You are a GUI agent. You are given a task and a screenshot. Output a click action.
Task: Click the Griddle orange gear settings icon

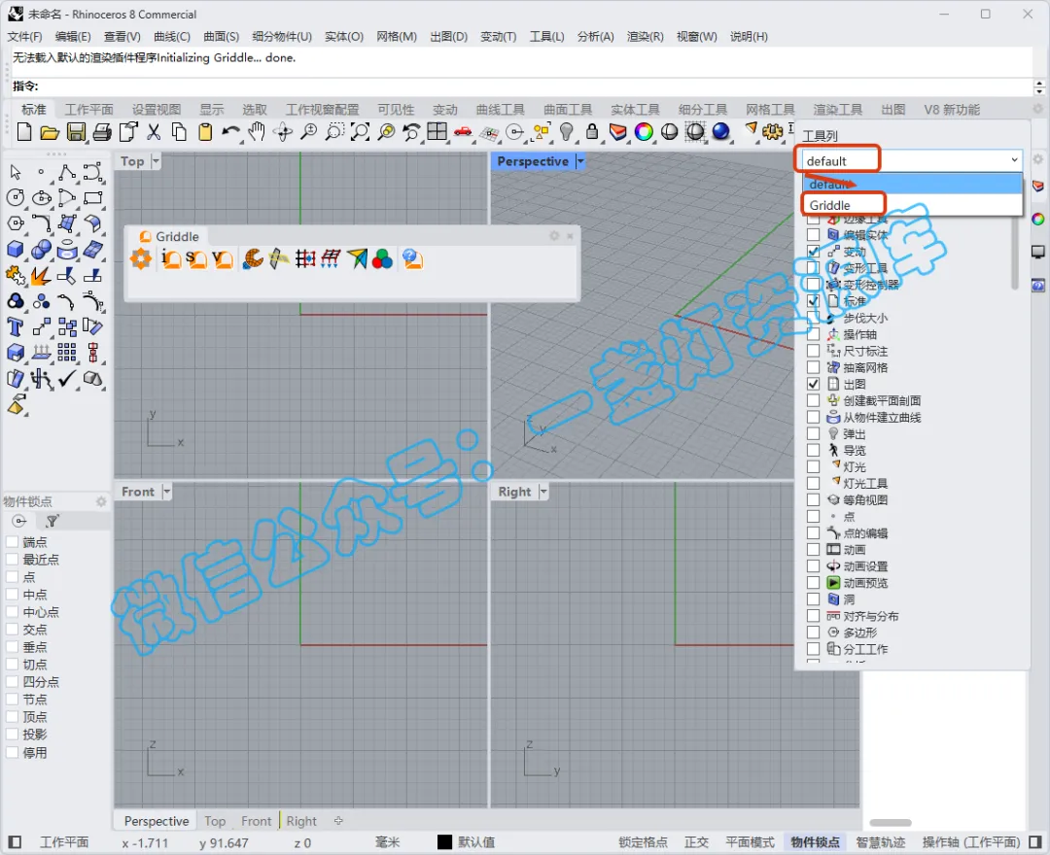tap(141, 258)
